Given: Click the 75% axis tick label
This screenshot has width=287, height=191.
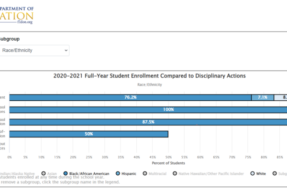Looking at the screenshot, I should pos(248,157).
